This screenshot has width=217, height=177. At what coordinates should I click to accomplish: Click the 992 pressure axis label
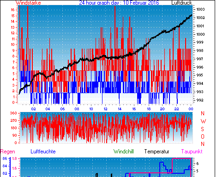point(200,100)
